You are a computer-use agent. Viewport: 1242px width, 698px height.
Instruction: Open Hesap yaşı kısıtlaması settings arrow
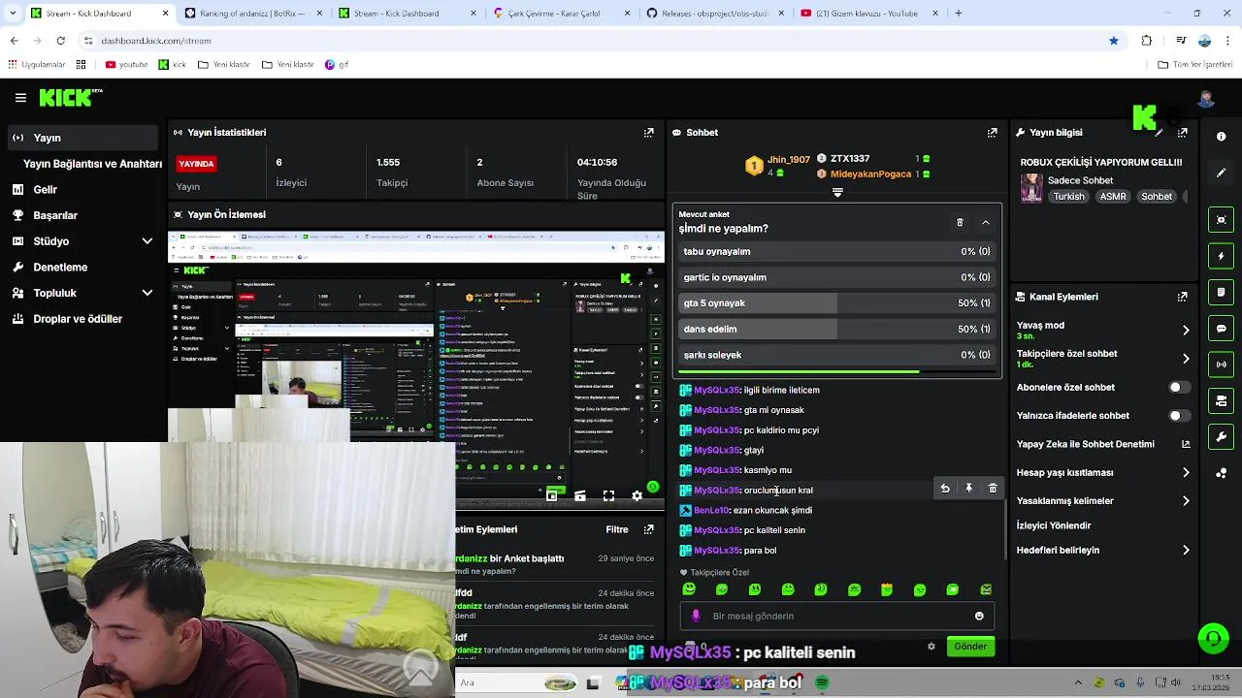(x=1186, y=472)
